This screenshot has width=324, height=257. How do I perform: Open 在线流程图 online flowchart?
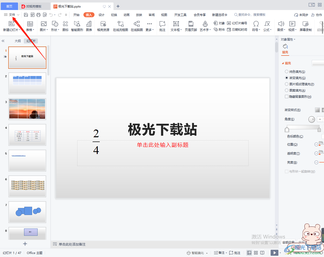121,26
